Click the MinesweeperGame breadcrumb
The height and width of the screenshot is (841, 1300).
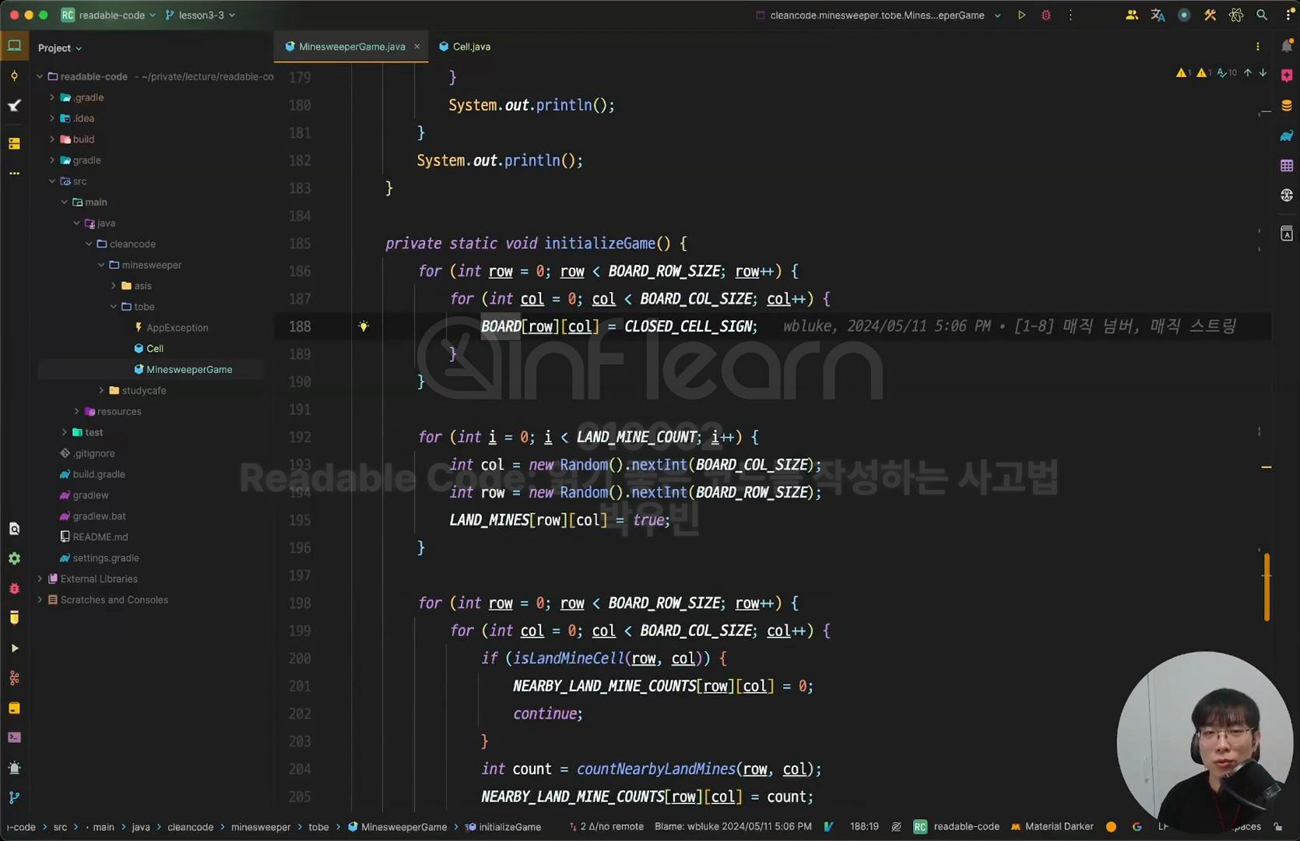pyautogui.click(x=398, y=827)
